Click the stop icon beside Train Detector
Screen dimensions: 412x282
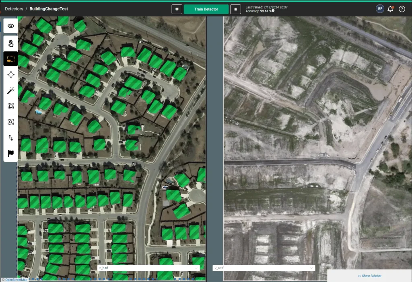tap(235, 9)
